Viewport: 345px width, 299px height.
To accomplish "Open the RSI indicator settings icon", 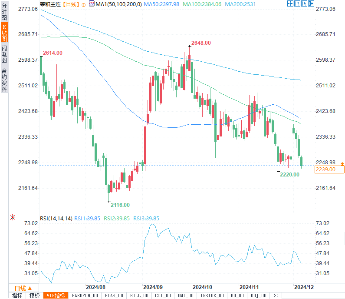I will tap(13, 217).
